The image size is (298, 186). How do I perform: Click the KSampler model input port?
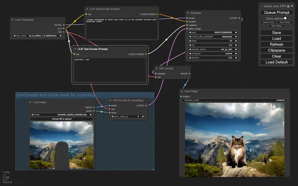pos(187,18)
